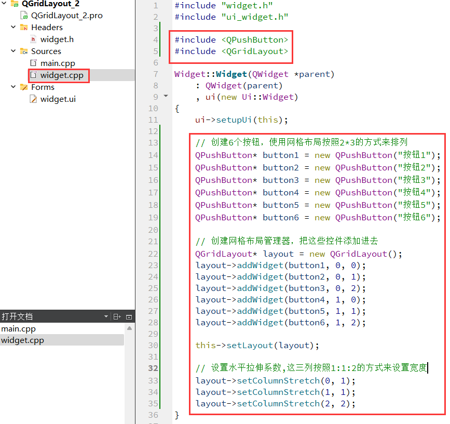The image size is (450, 424).
Task: Click the open documents scrollbar up arrow
Action: [129, 328]
